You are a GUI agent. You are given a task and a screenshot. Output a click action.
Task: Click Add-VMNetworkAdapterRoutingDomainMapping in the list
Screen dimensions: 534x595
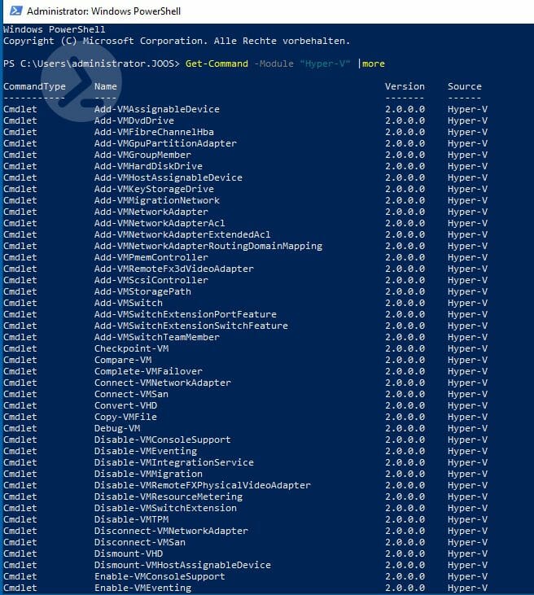(x=208, y=246)
